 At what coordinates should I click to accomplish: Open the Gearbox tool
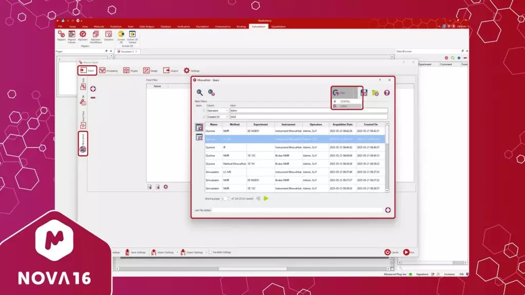(109, 35)
